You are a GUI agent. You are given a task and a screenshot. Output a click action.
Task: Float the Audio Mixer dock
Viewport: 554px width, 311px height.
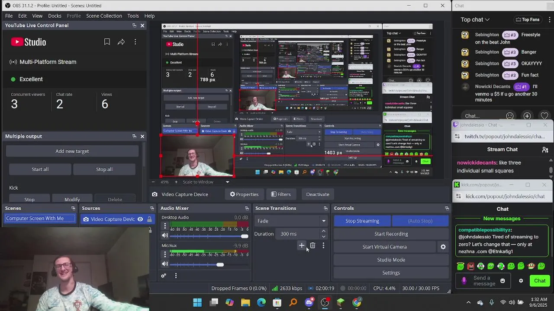pos(247,208)
